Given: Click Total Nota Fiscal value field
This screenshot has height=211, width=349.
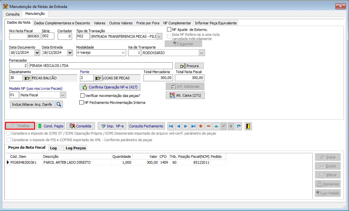Looking at the screenshot, I should tap(190, 78).
